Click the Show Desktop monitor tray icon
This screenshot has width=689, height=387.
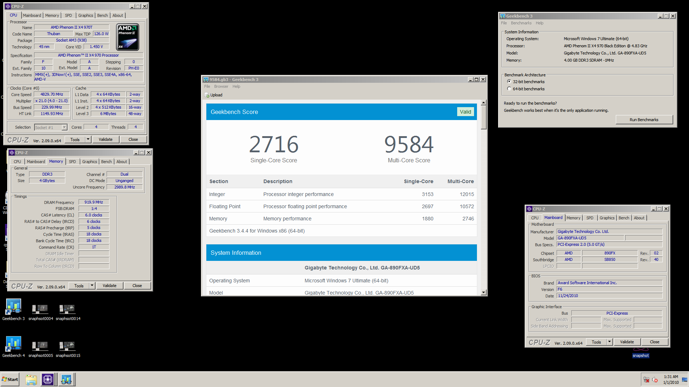click(x=685, y=380)
